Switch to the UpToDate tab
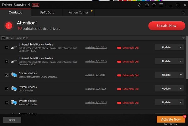Screen dimensions: 188x126 point(47,13)
